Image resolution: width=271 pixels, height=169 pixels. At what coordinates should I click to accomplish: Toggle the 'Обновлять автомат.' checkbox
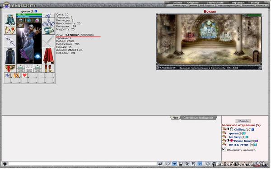coord(224,149)
